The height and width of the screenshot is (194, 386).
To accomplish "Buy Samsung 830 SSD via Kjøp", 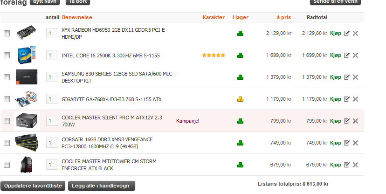I will [x=336, y=77].
